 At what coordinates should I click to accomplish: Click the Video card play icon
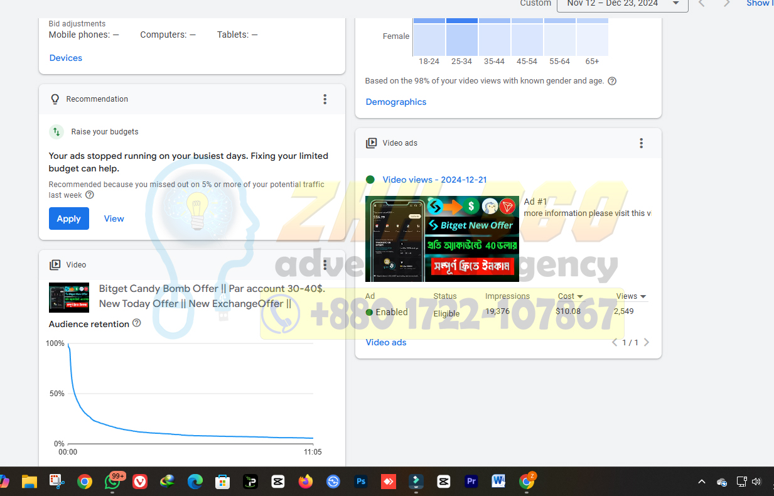55,265
